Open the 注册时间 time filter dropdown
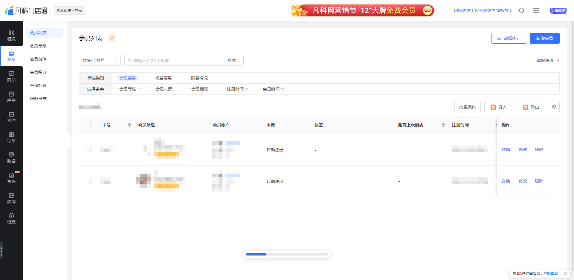 237,89
